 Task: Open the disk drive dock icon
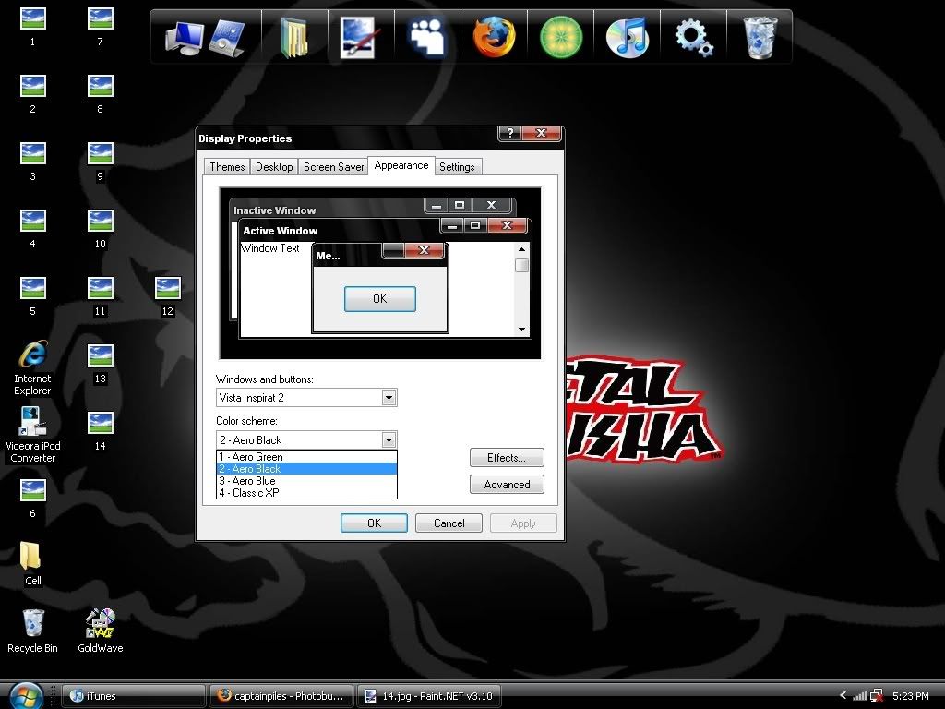227,37
